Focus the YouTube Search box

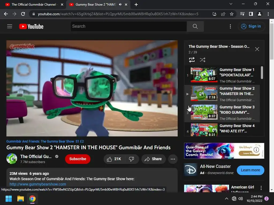click(129, 26)
